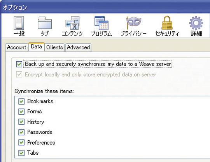Click the オプション window title bar

click(x=105, y=7)
